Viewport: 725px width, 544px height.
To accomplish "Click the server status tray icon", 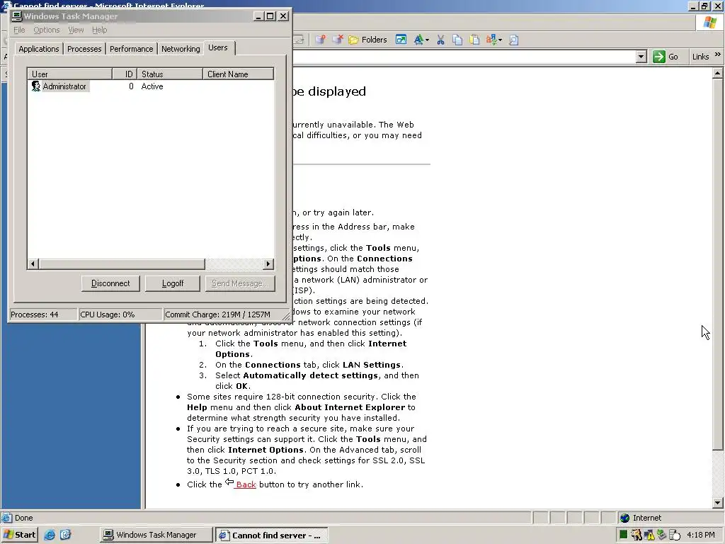I will coord(675,535).
